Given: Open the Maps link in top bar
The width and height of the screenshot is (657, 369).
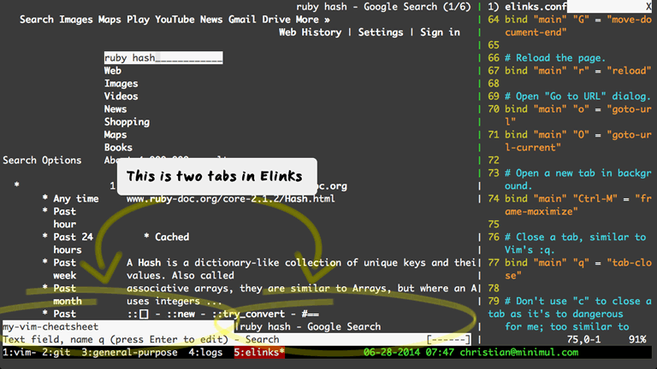Looking at the screenshot, I should (109, 20).
